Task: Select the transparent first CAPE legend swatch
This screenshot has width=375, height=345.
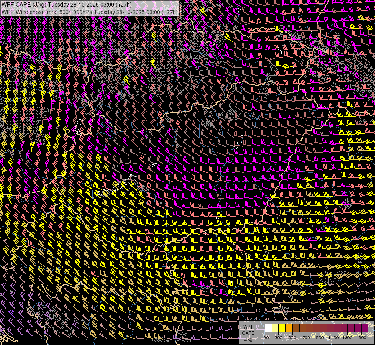Action: click(x=261, y=328)
